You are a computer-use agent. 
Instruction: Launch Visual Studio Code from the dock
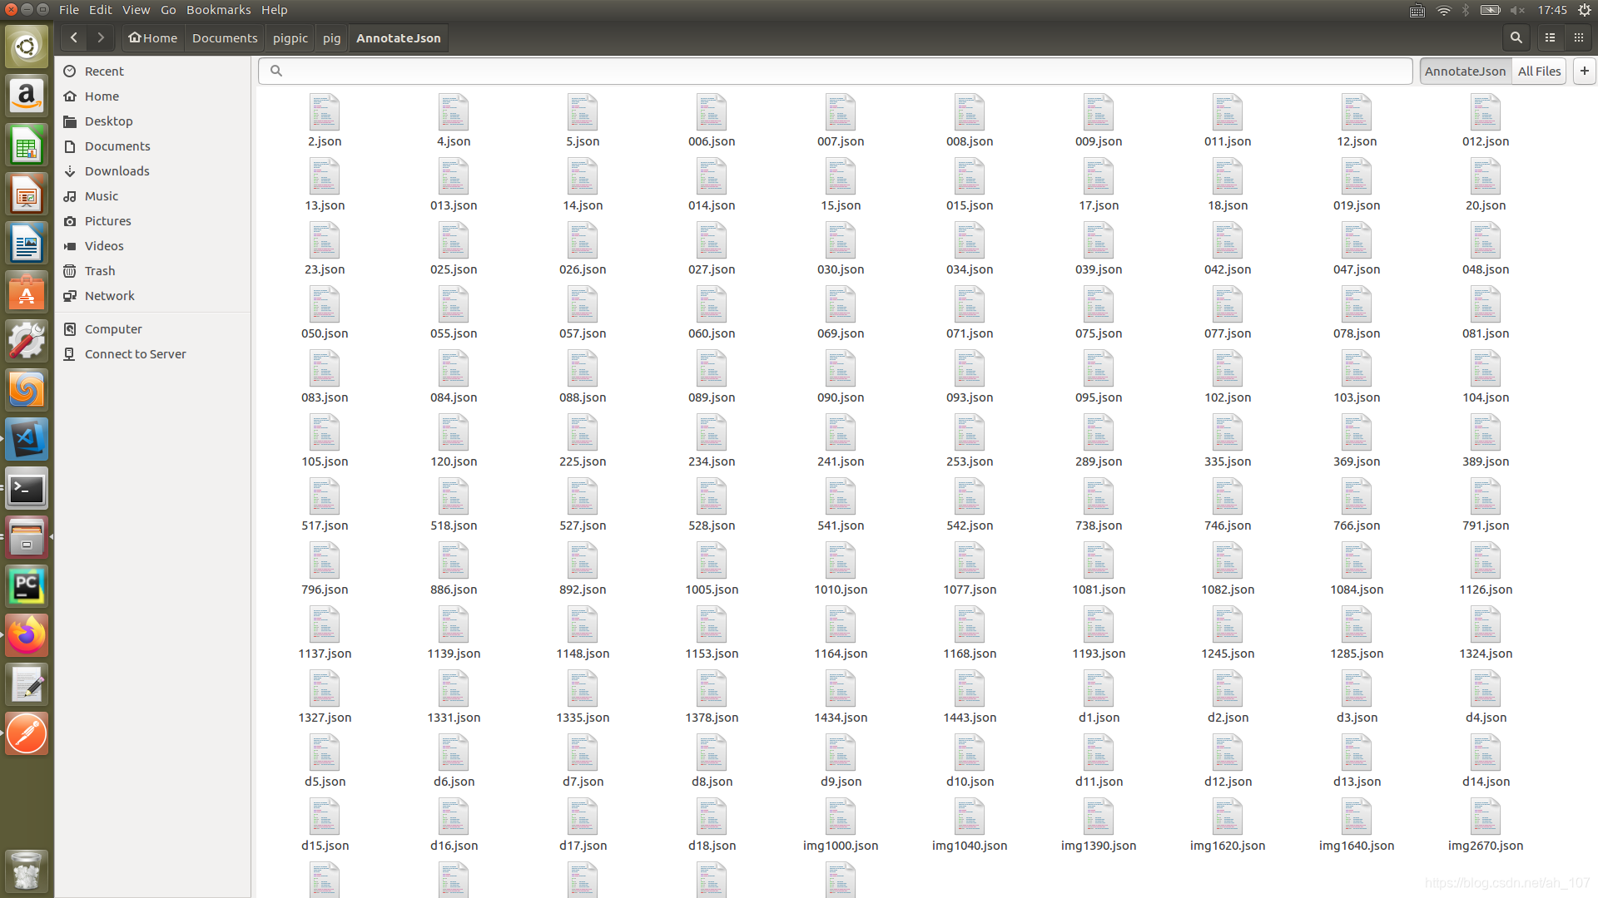(x=27, y=440)
